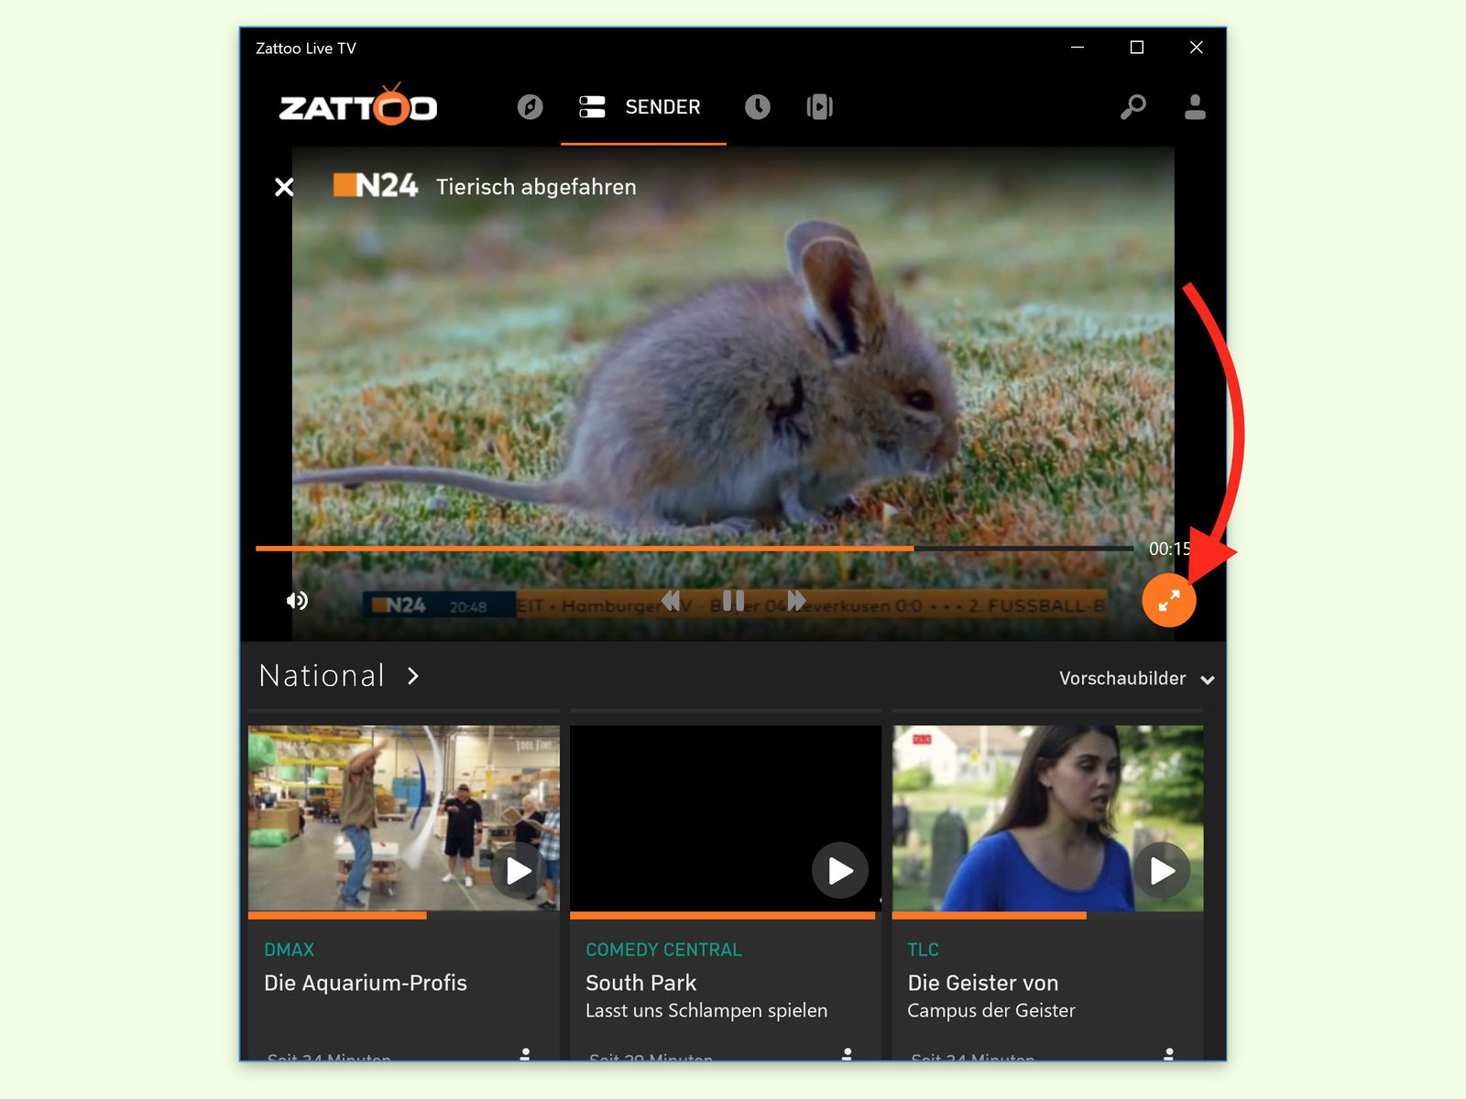Click the TLC preview thumbnail
The height and width of the screenshot is (1099, 1466).
click(x=1048, y=819)
